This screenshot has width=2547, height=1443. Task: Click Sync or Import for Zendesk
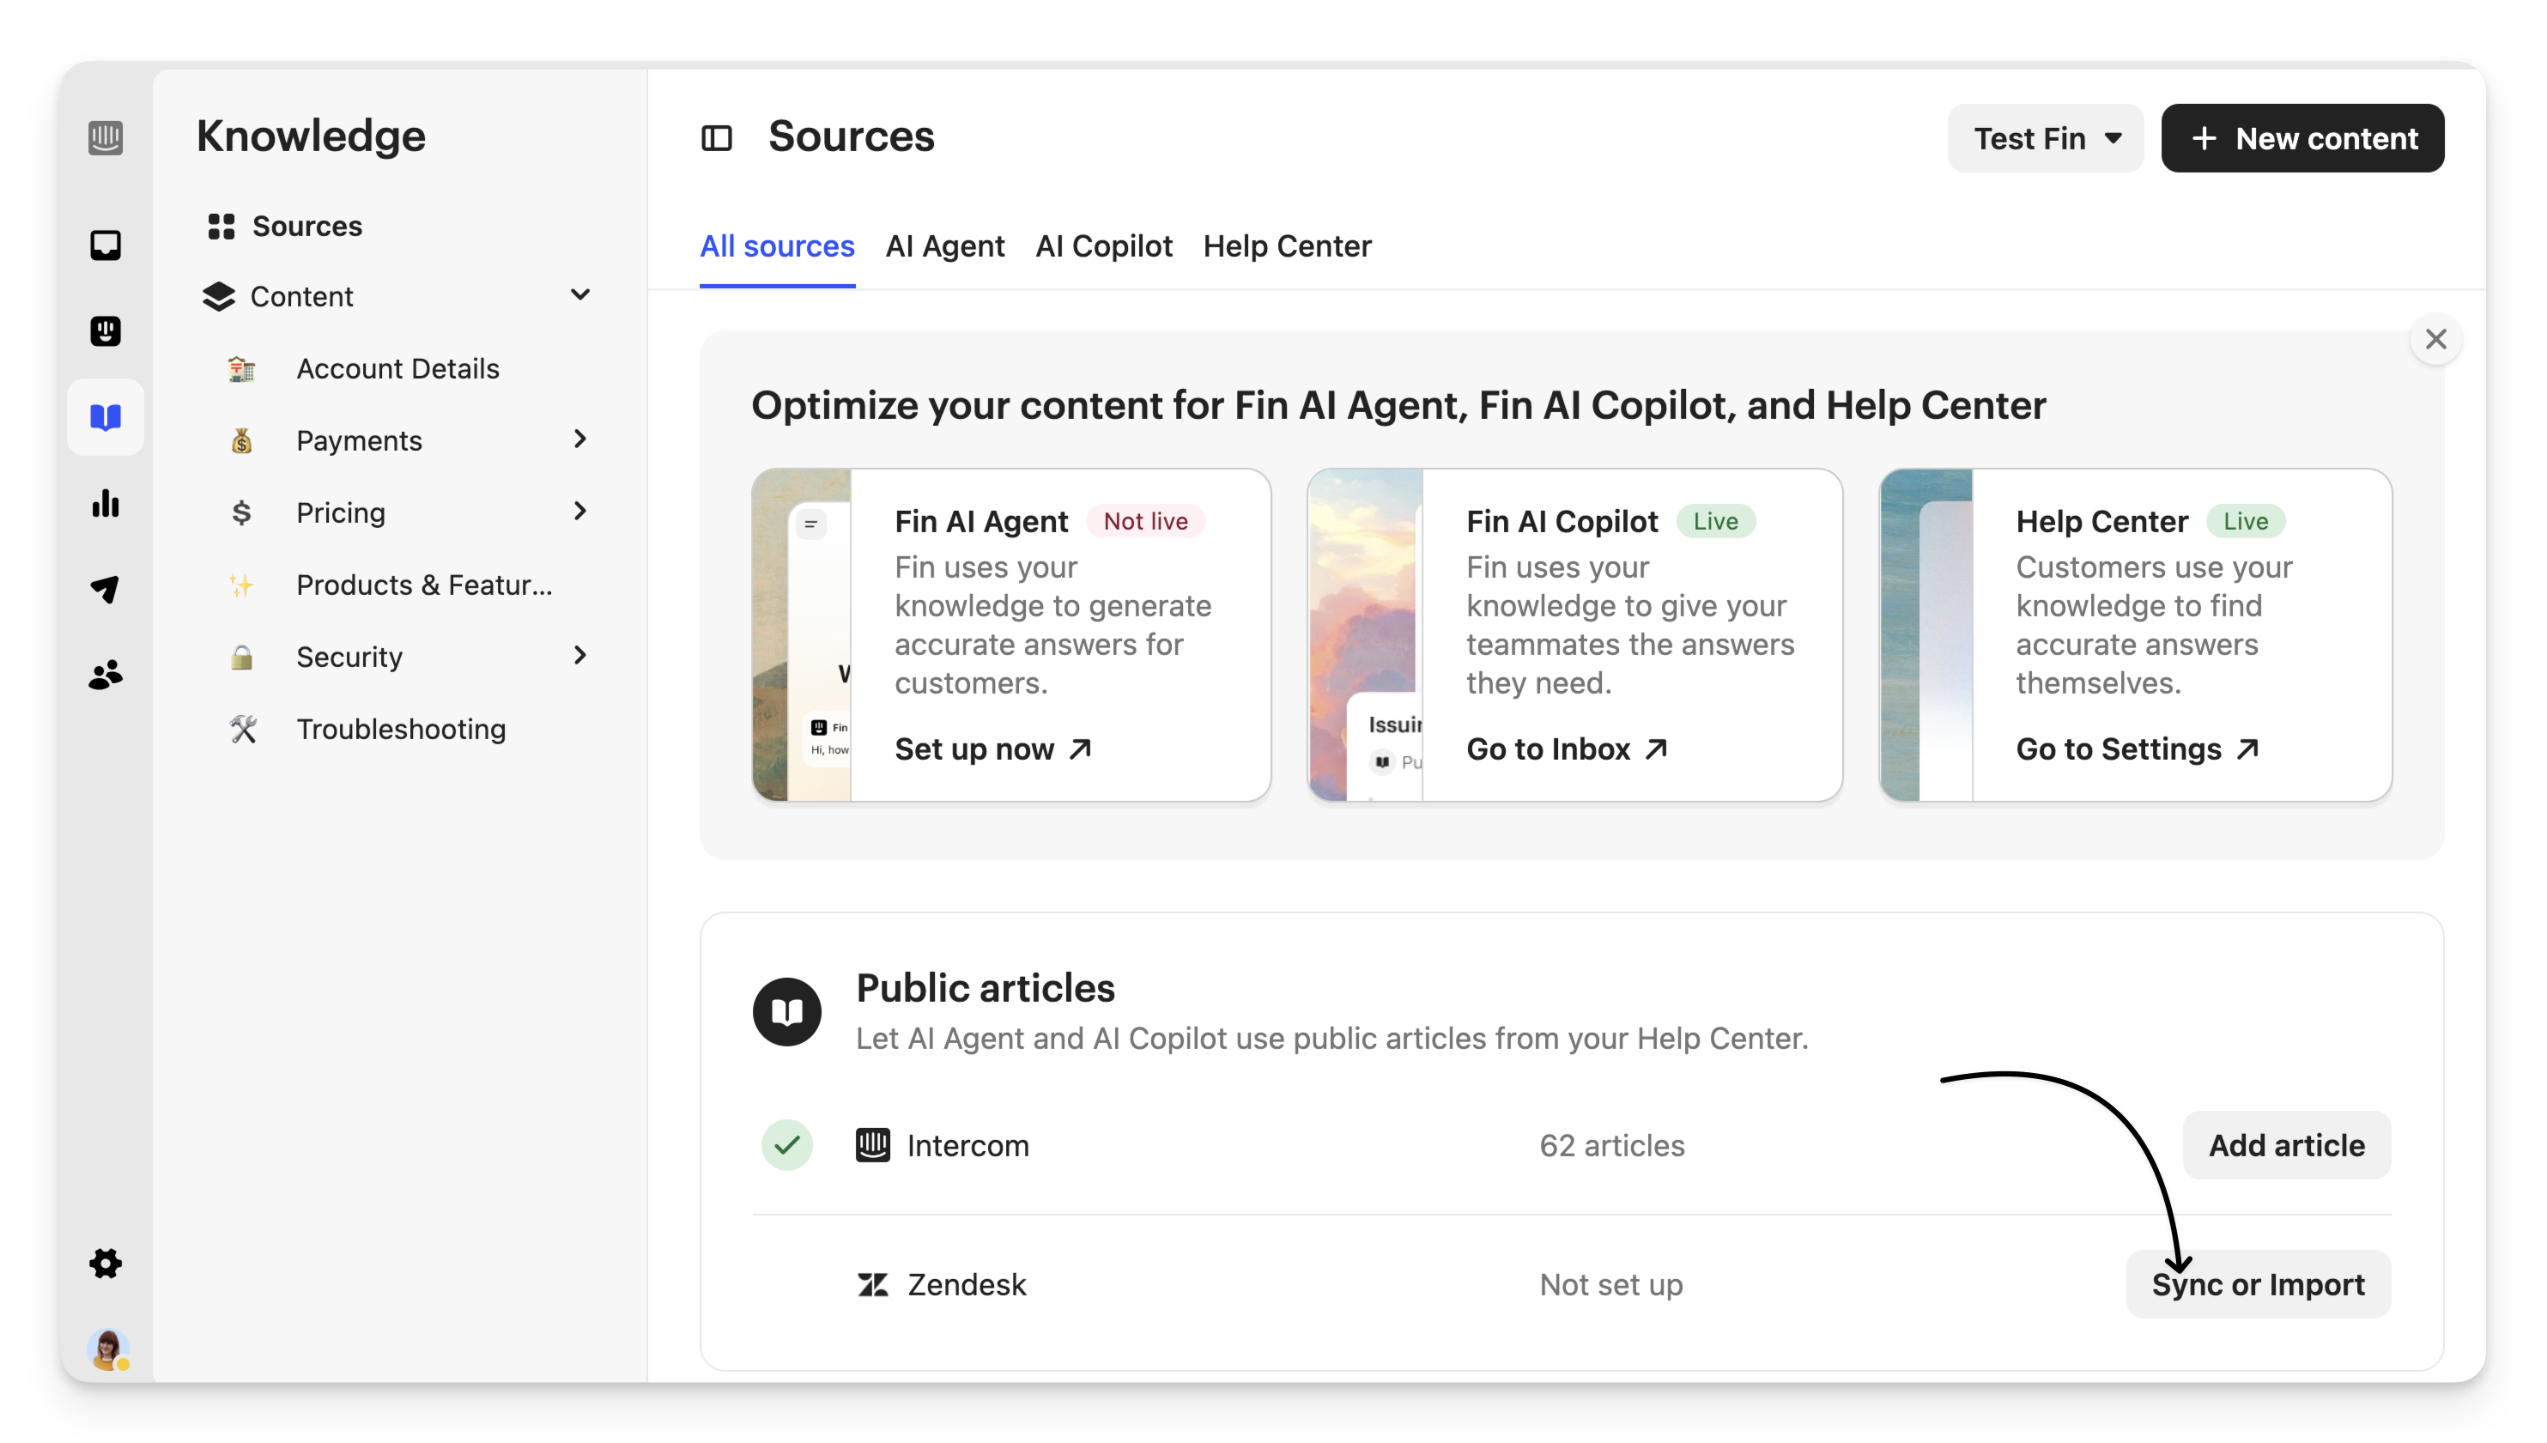pyautogui.click(x=2258, y=1284)
